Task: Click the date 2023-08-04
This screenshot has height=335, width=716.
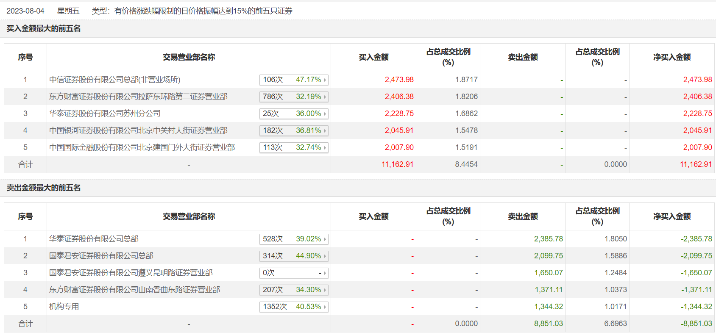Action: click(25, 11)
